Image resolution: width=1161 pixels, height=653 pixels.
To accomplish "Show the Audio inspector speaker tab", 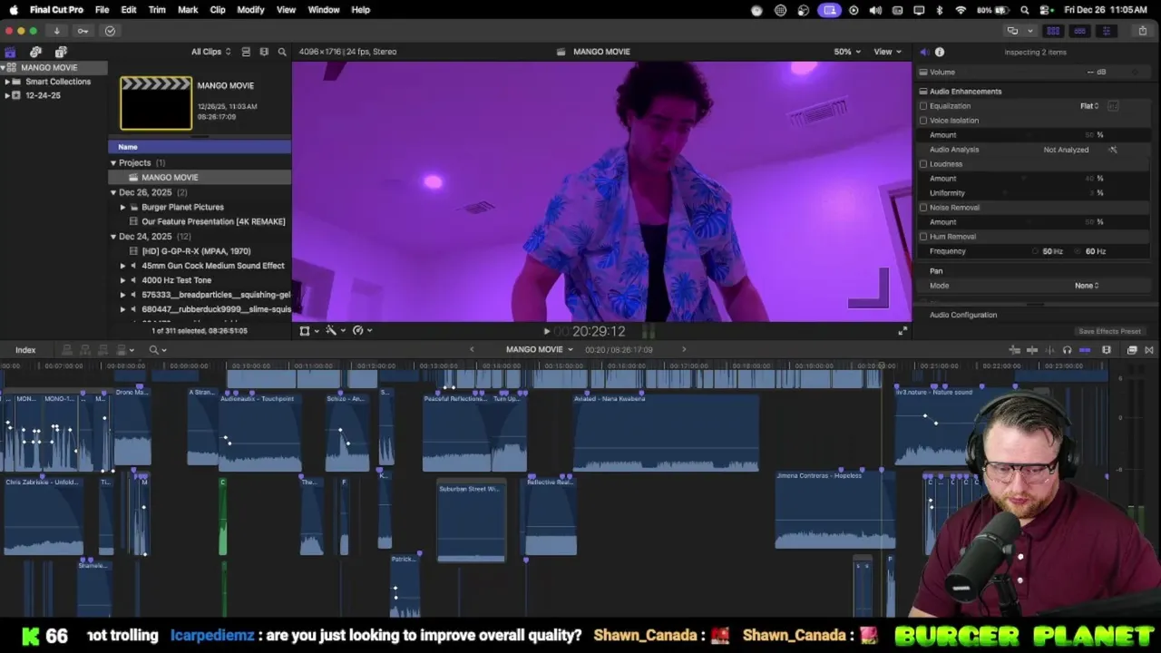I will (924, 52).
